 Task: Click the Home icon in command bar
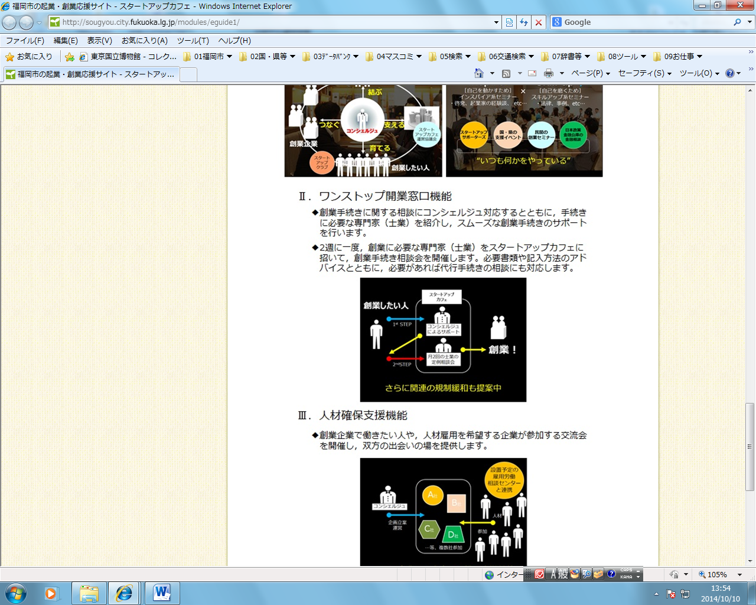[479, 73]
